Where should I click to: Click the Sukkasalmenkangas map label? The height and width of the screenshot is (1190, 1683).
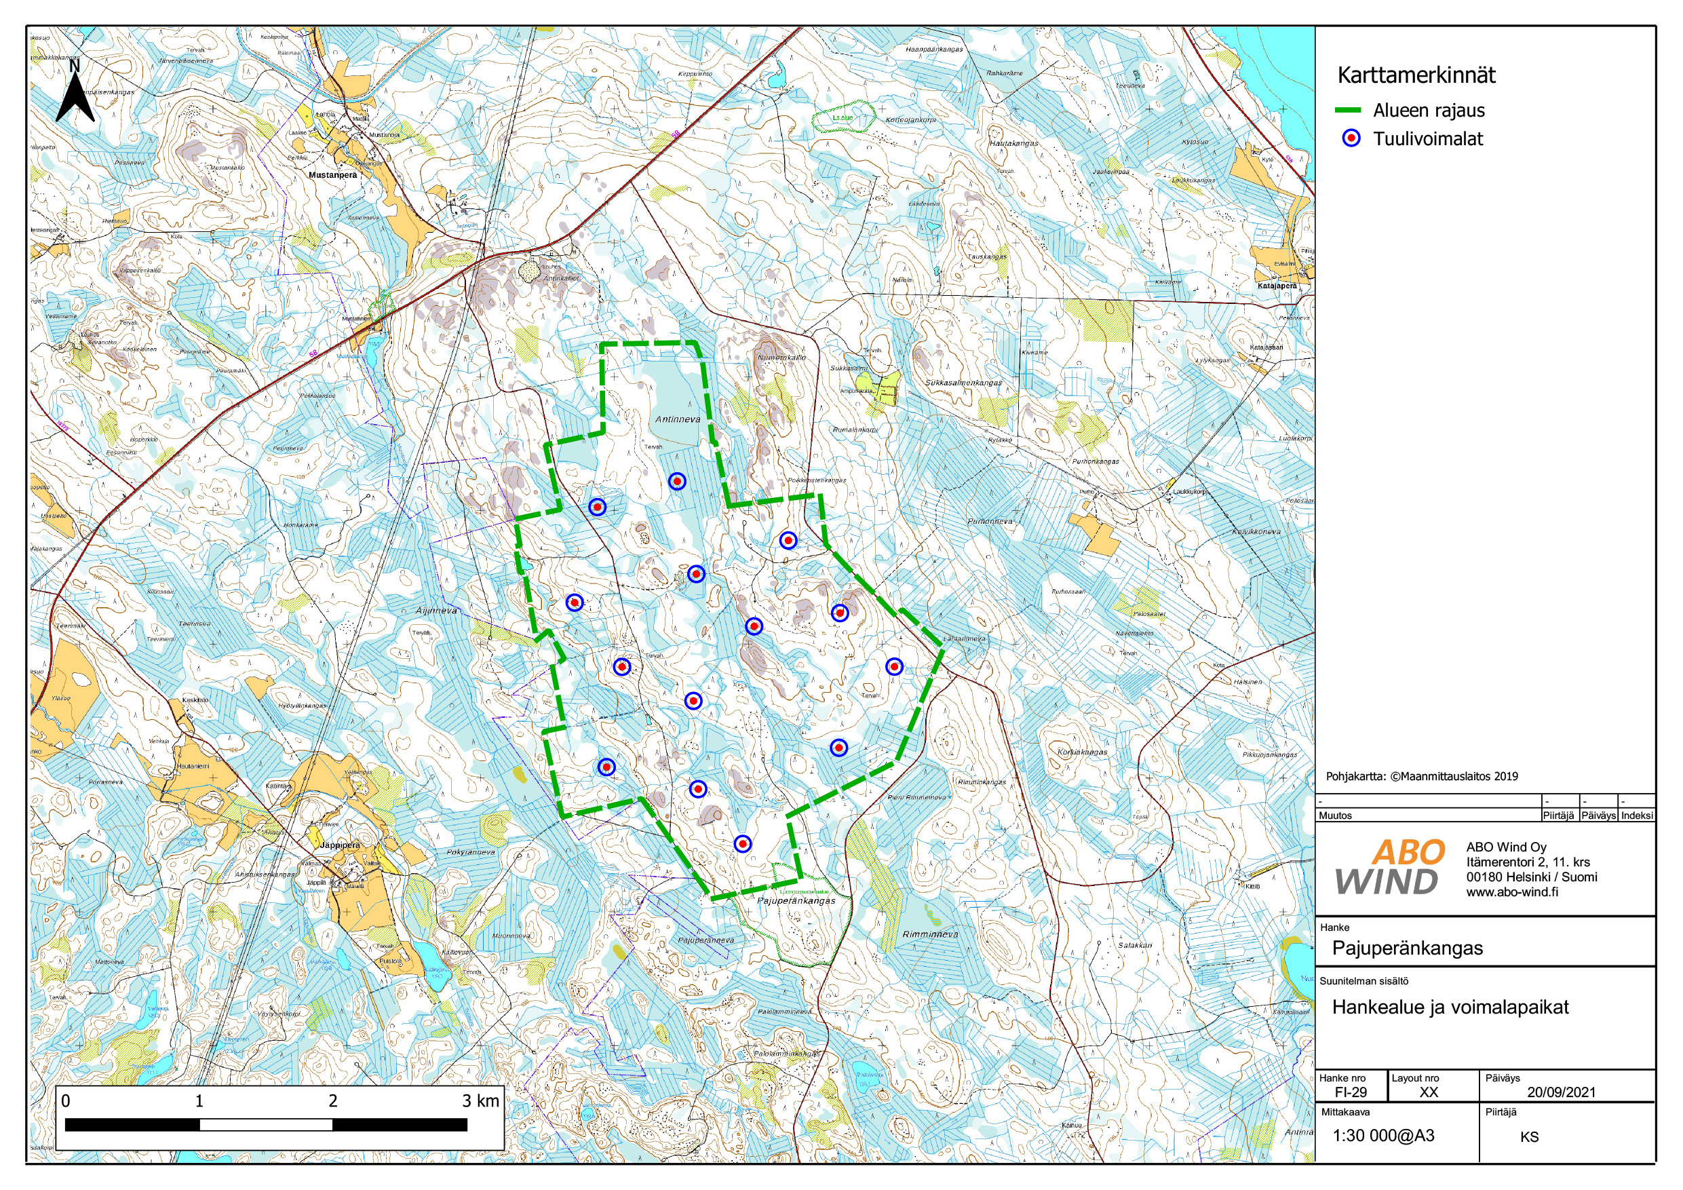click(963, 383)
